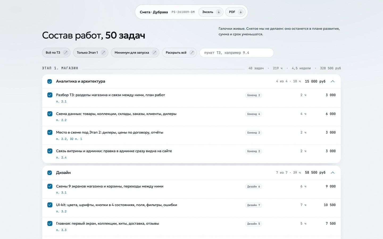This screenshot has height=239, width=383.
Task: Click the estimate code PS-261009-DM
Action: pos(183,12)
